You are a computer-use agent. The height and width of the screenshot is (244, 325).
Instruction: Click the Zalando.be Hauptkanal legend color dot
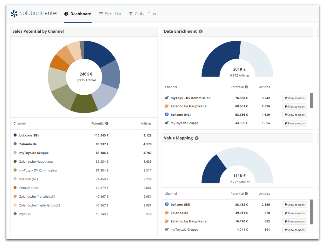(15, 161)
